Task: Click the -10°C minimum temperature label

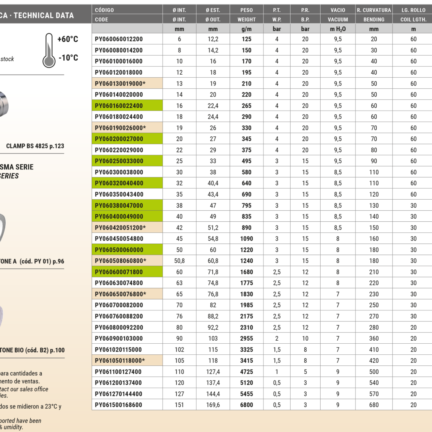Action: point(68,58)
